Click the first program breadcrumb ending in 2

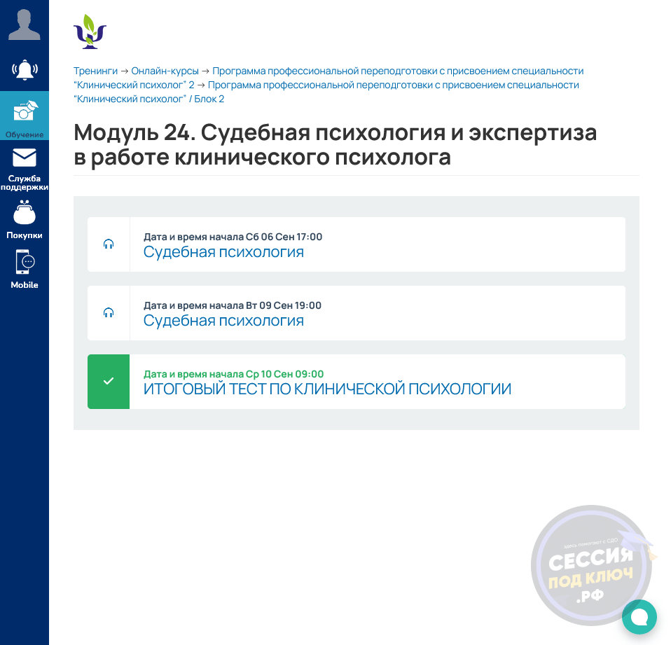pyautogui.click(x=398, y=71)
